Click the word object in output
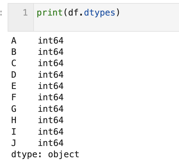 [x=64, y=155]
